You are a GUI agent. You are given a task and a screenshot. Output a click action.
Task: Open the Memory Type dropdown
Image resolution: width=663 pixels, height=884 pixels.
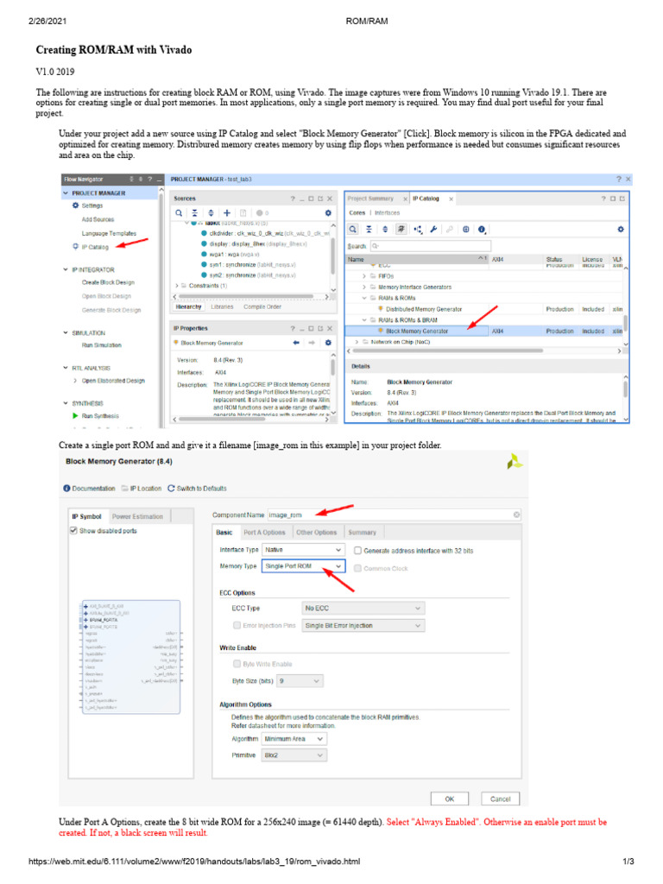tap(303, 566)
